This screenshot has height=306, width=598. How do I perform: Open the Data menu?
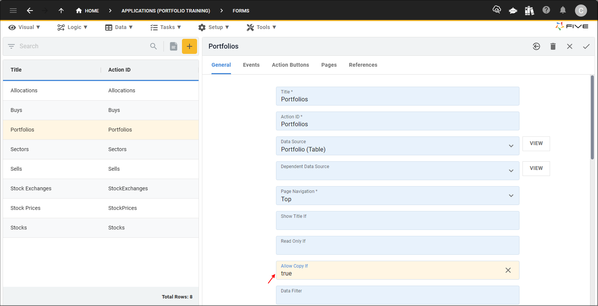pos(119,27)
